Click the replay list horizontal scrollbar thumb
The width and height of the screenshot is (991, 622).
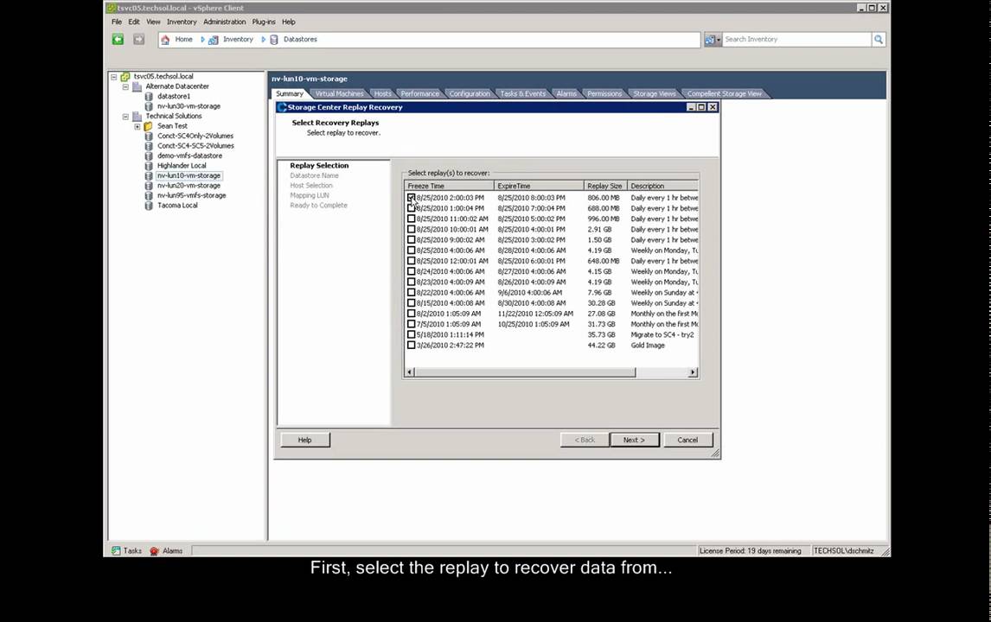[525, 372]
